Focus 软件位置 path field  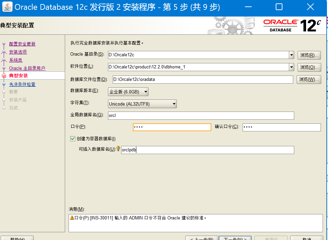click(198, 67)
